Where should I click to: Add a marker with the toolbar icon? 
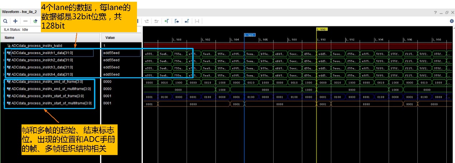[x=167, y=21]
